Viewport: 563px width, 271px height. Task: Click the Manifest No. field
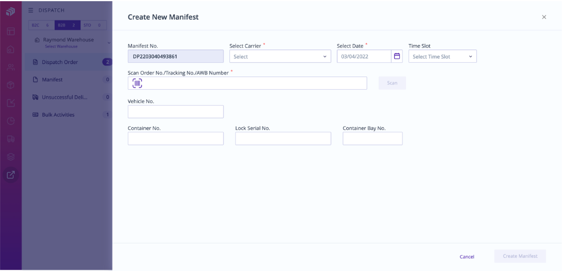tap(175, 56)
